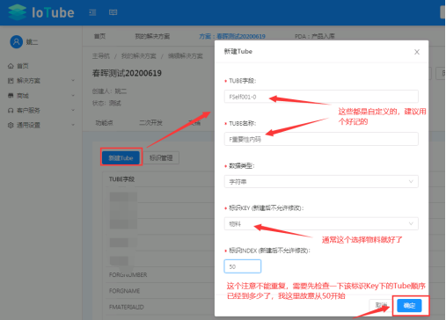The width and height of the screenshot is (446, 320).
Task: Click the IoTube logo
Action: [41, 12]
